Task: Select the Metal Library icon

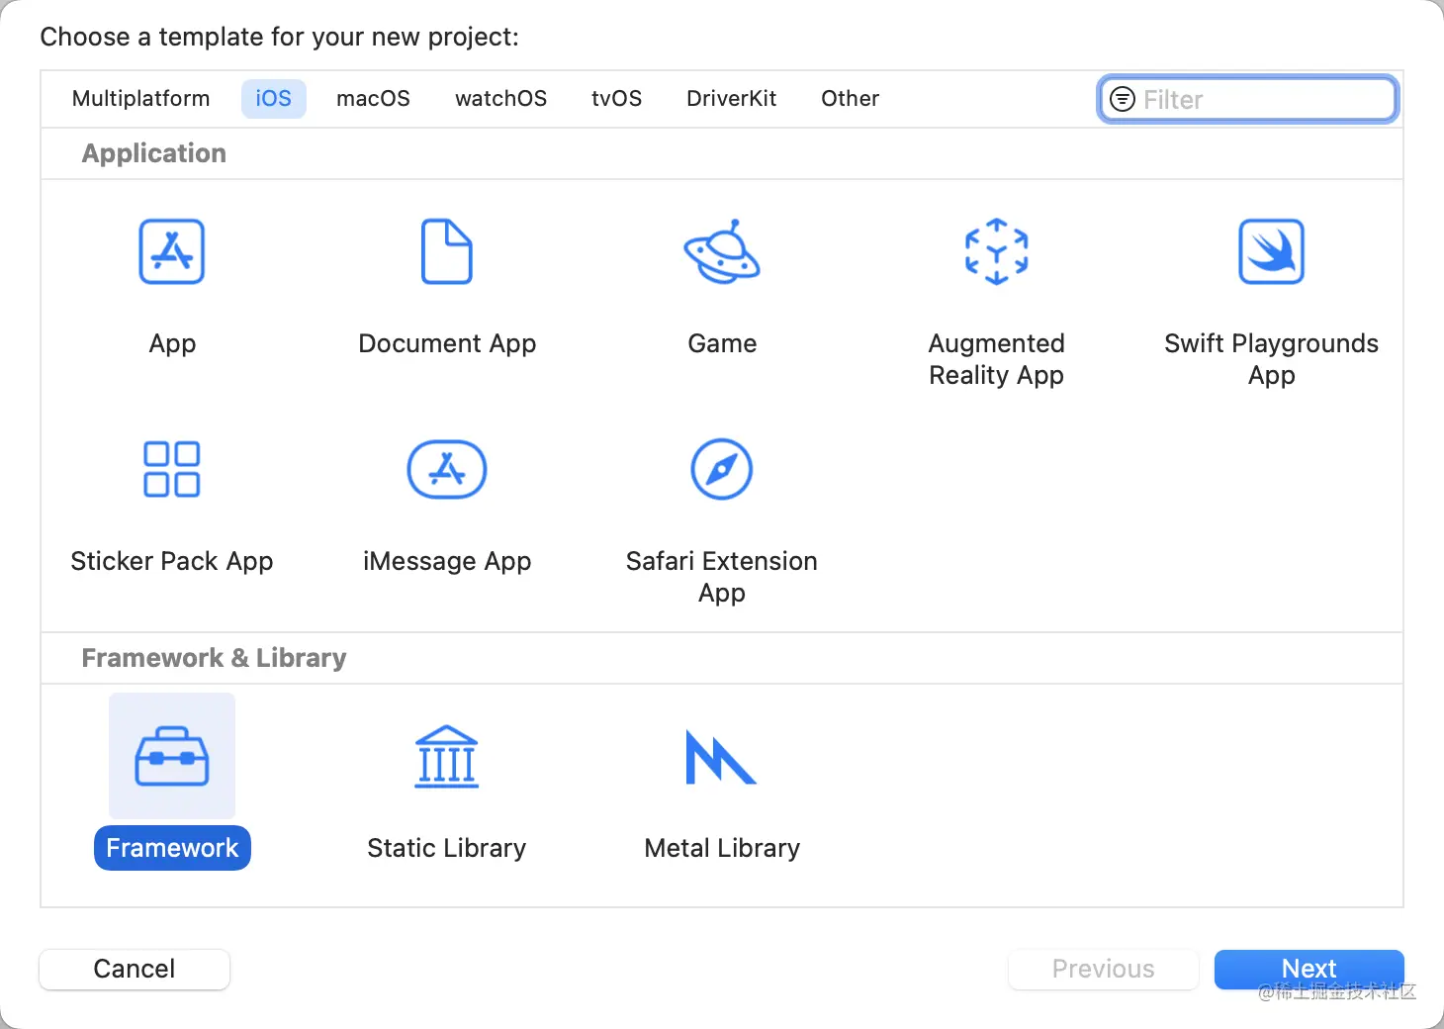Action: 721,757
